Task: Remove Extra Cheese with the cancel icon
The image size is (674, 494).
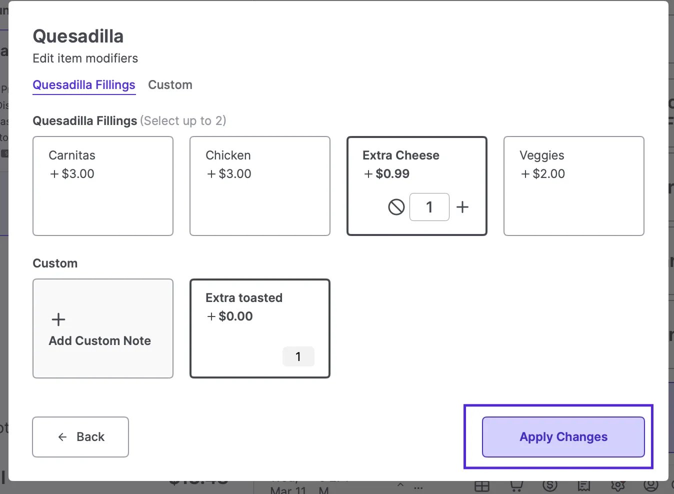Action: click(x=396, y=207)
